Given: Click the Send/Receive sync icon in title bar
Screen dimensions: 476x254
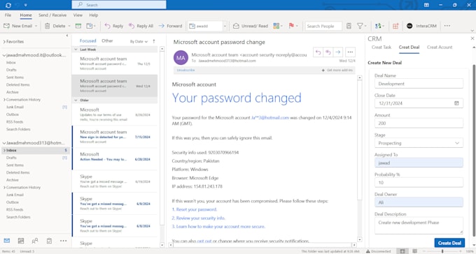Looking at the screenshot, I should tap(8, 5).
